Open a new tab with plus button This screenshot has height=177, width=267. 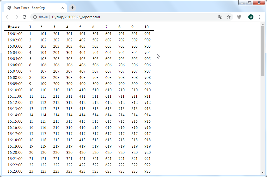[x=72, y=8]
